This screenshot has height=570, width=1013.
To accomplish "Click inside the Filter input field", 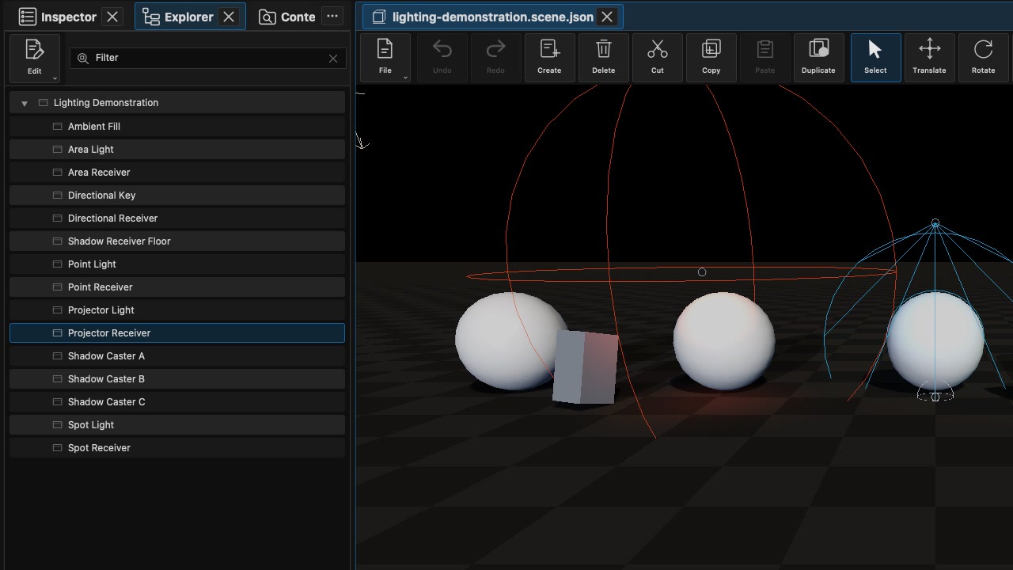I will [207, 58].
